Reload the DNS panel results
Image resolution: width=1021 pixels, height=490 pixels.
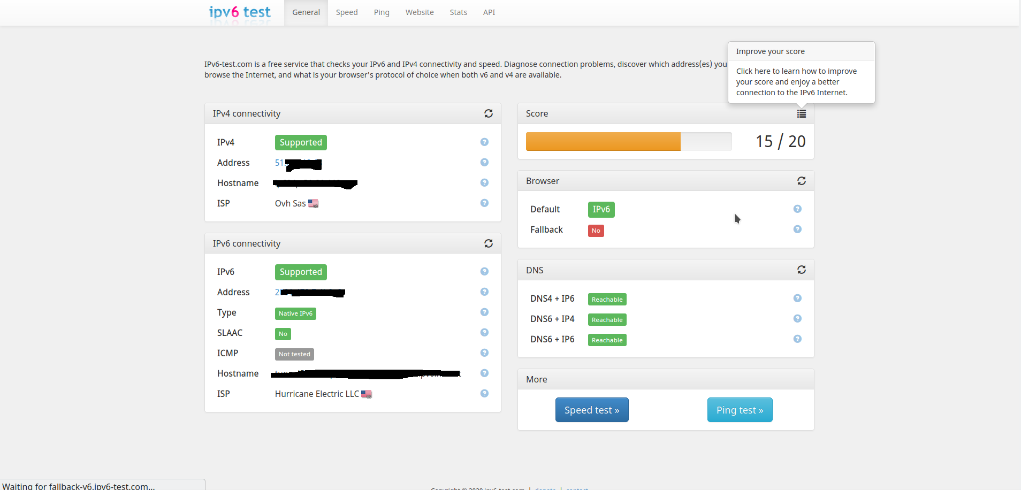tap(801, 270)
